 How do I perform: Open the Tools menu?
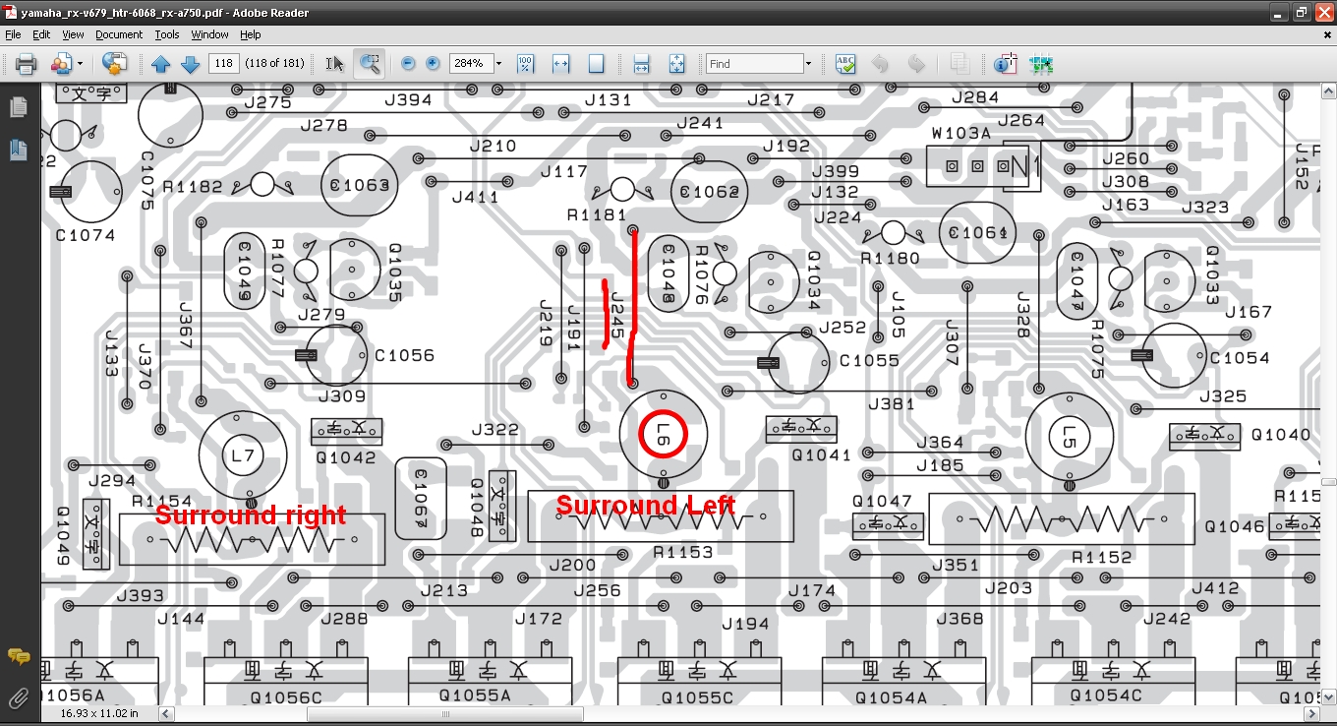pyautogui.click(x=167, y=34)
